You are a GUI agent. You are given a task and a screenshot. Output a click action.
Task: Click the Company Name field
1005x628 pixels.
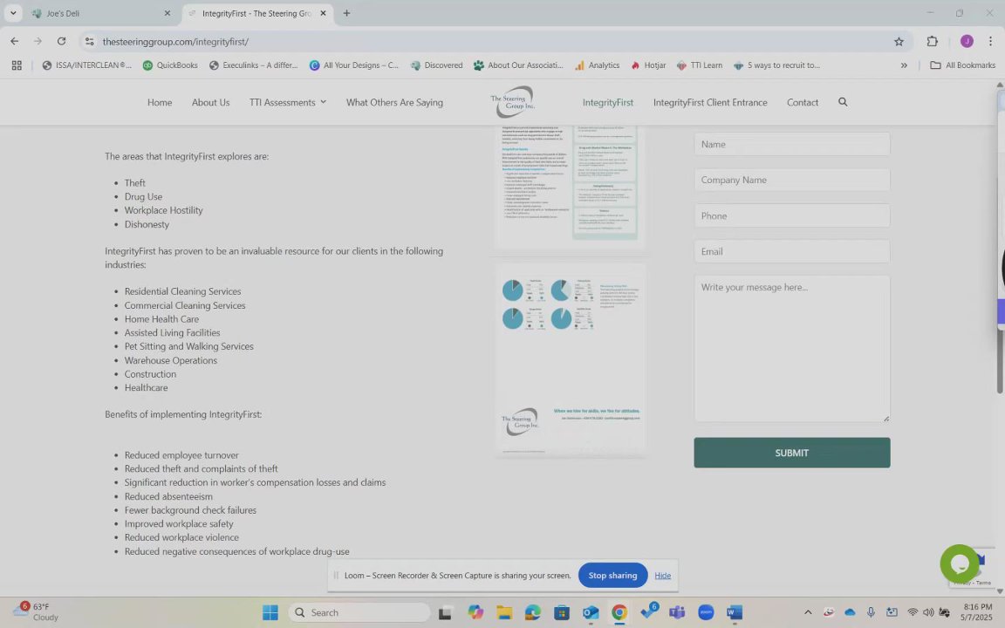pos(791,180)
